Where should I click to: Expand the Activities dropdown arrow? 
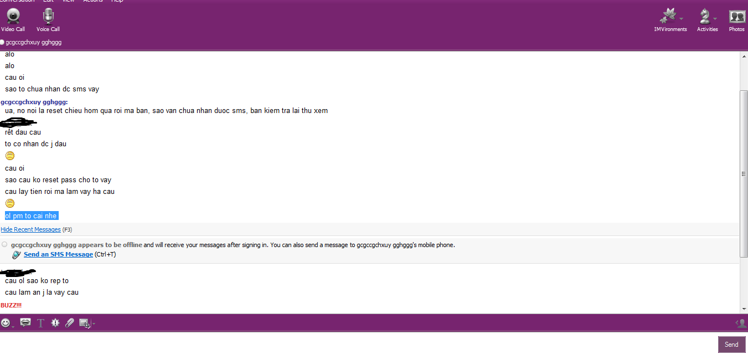pyautogui.click(x=715, y=18)
